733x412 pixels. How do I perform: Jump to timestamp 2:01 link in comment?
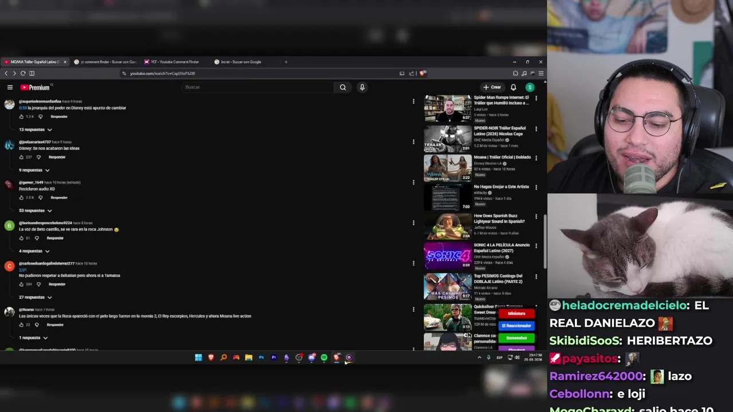point(23,270)
